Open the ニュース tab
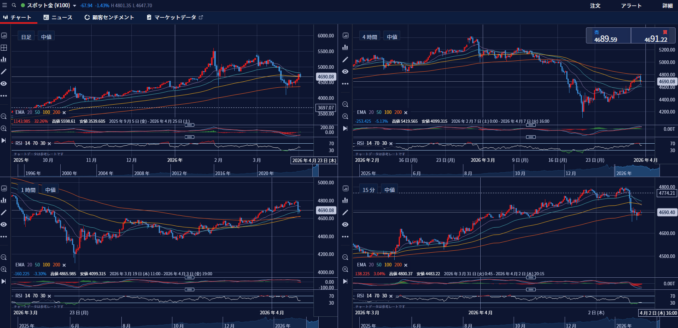The image size is (678, 328). (58, 17)
